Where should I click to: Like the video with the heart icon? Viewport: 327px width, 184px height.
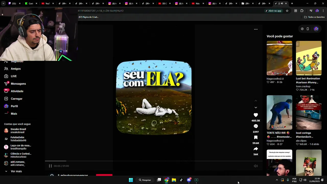click(256, 115)
